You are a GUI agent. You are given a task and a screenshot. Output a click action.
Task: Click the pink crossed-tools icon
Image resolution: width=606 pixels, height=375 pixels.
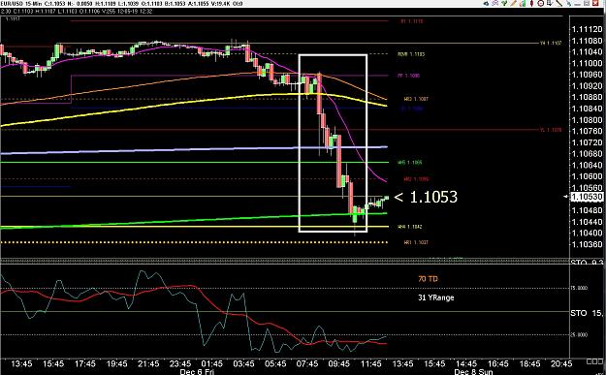(495, 4)
